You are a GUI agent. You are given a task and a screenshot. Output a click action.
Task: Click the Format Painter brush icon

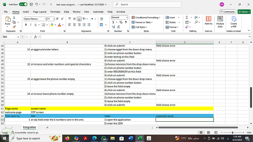coord(14,27)
